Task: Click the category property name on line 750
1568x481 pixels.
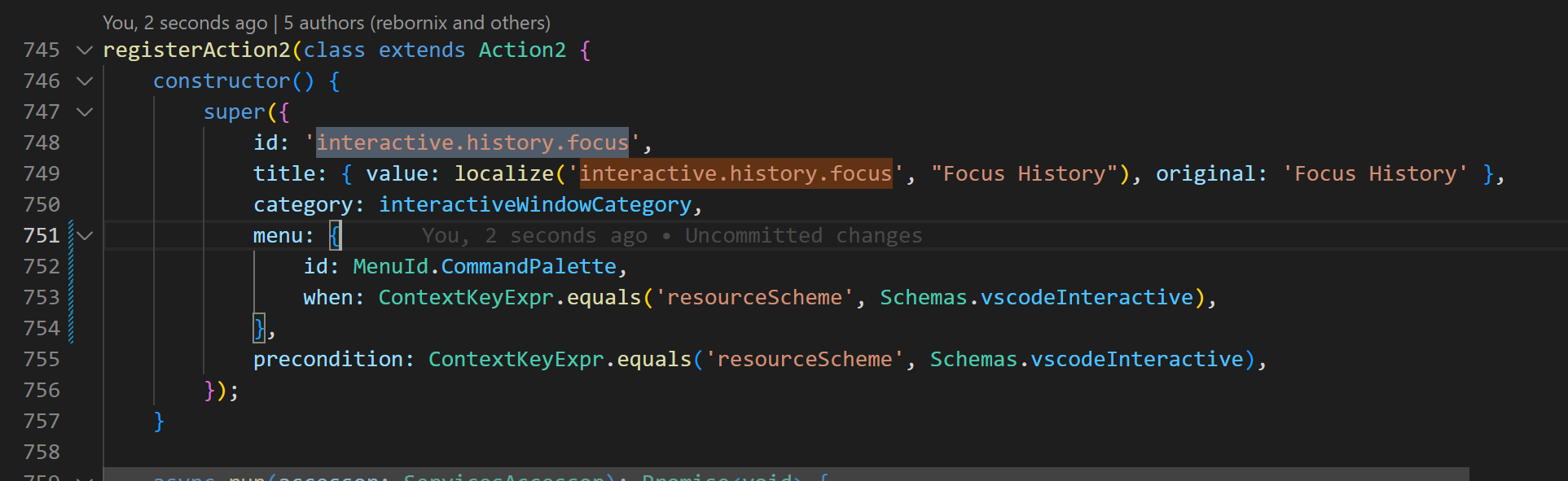Action: point(303,205)
